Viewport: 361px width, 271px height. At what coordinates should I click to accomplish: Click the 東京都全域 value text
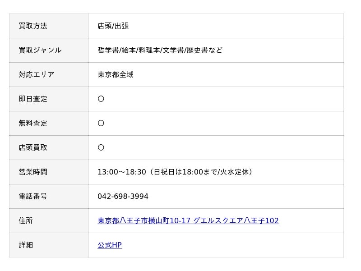tap(116, 74)
